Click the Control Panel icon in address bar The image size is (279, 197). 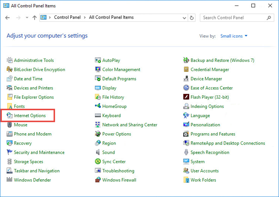pos(44,17)
